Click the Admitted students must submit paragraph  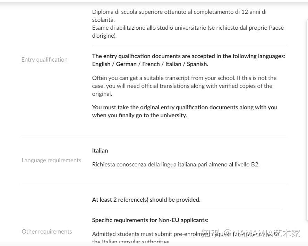tap(186, 238)
